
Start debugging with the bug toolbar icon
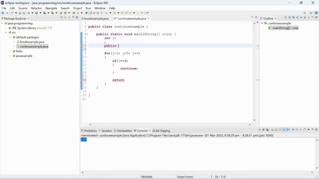(x=29, y=13)
